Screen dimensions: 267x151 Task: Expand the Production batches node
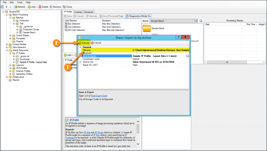tap(14, 21)
